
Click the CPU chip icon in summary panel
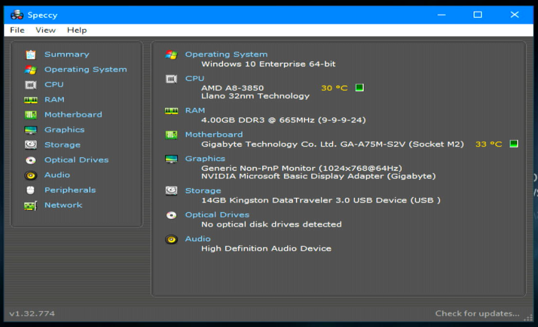(x=171, y=79)
